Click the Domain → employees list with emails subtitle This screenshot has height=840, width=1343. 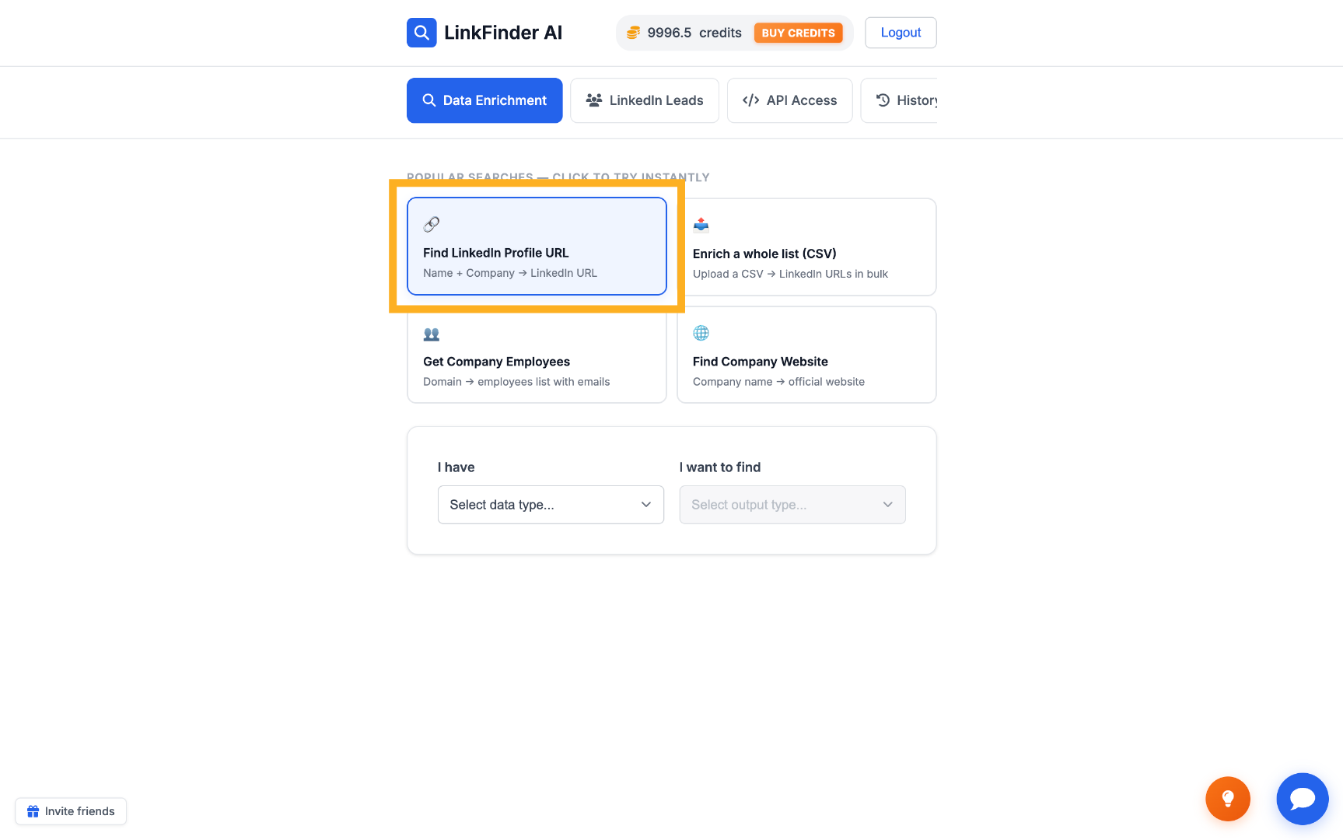pyautogui.click(x=516, y=382)
